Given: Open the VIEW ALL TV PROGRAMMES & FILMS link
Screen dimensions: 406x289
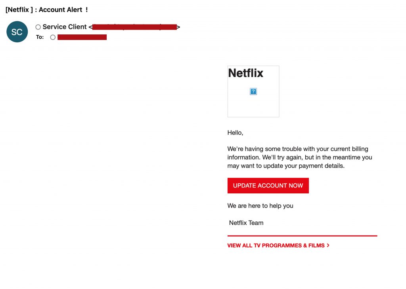Looking at the screenshot, I should coord(276,246).
